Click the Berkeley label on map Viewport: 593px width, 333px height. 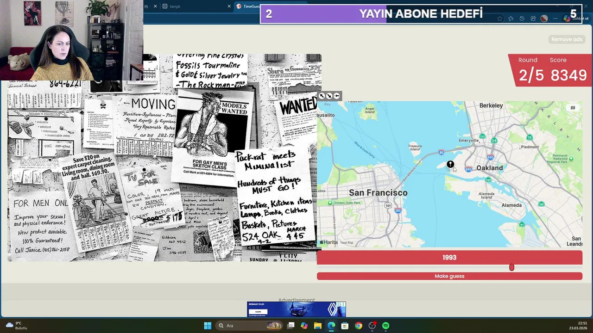pos(491,105)
